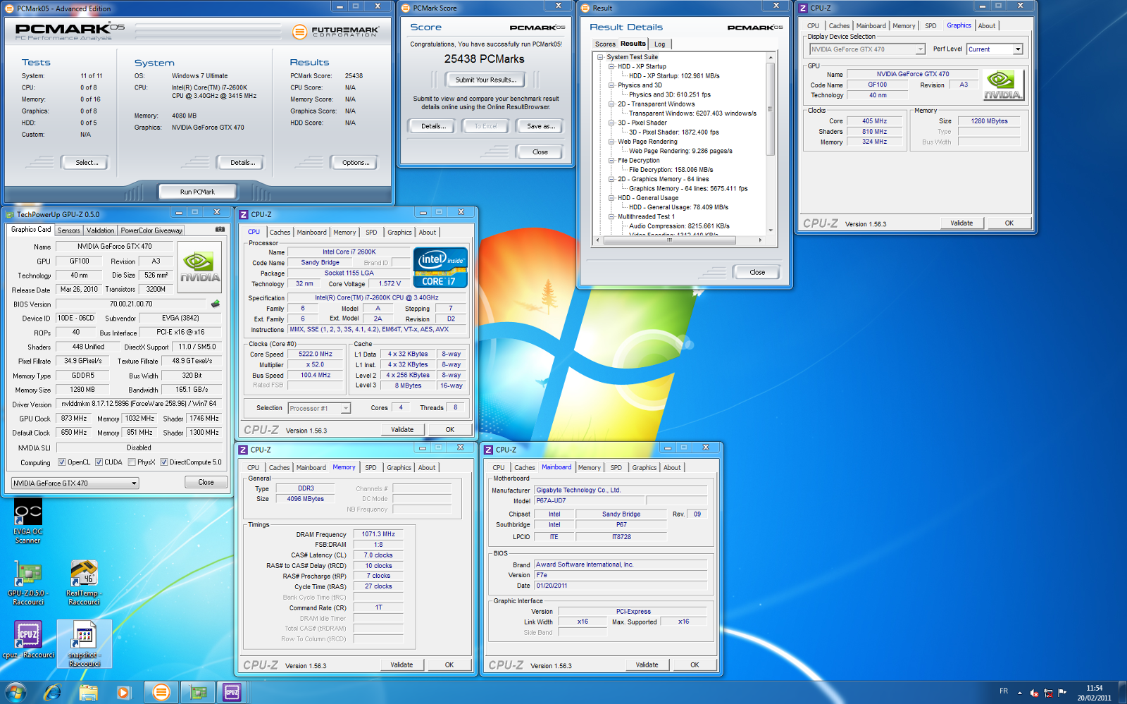This screenshot has height=704, width=1127.
Task: Open the EVGA OC Scanner desktop shortcut
Action: [x=28, y=520]
